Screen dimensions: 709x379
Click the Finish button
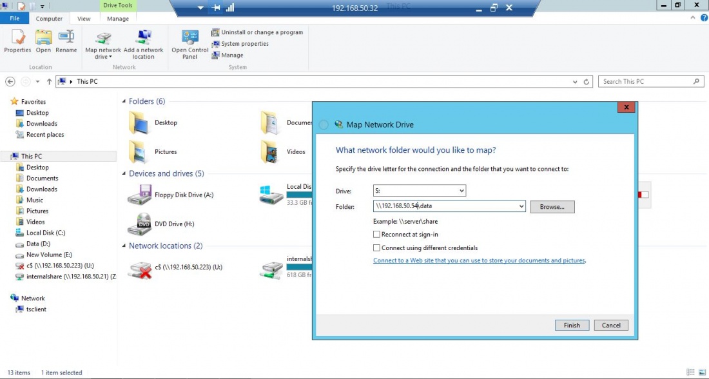572,326
